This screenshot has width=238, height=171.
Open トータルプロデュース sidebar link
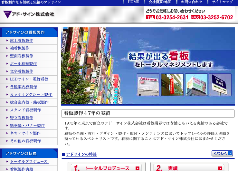coord(29,162)
